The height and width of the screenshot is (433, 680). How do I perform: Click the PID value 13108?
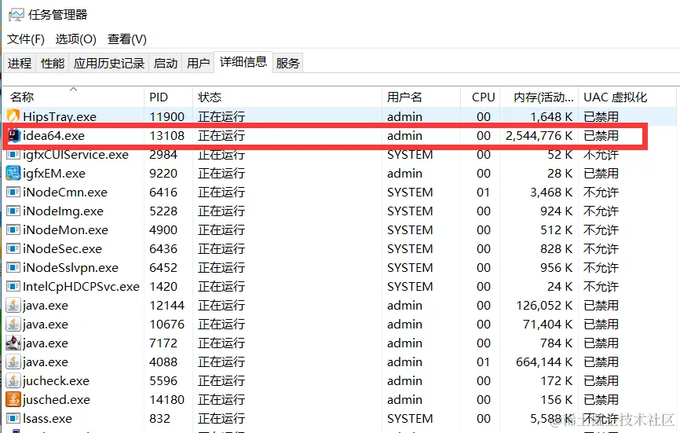point(167,136)
